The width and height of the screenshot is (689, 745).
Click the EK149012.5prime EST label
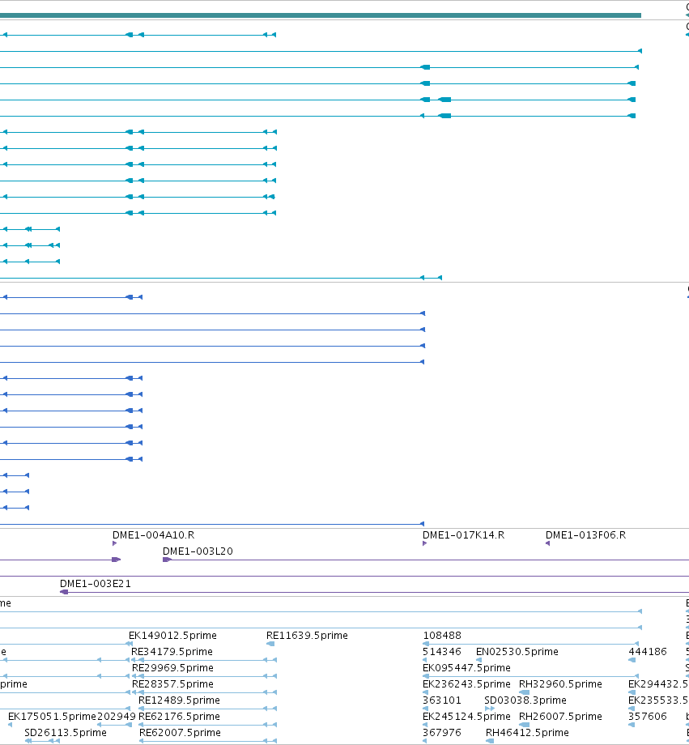coord(172,635)
